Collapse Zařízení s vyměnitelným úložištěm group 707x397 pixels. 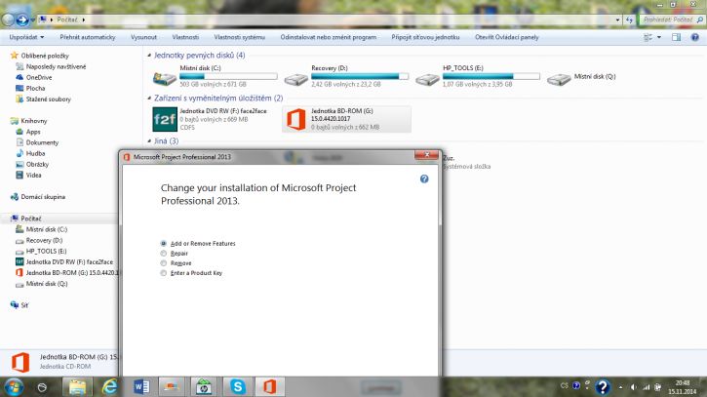coord(149,98)
